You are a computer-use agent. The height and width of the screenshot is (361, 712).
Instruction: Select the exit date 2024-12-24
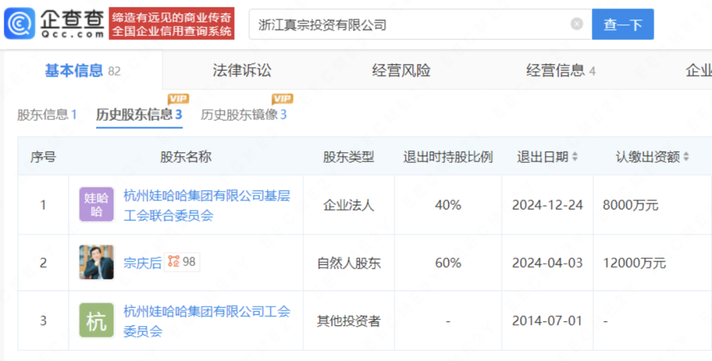[x=547, y=205]
